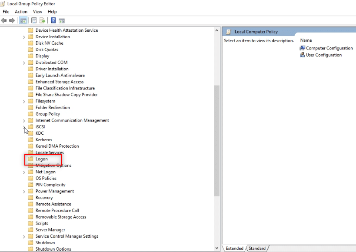The height and width of the screenshot is (252, 356).
Task: Open the View menu
Action: point(37,12)
